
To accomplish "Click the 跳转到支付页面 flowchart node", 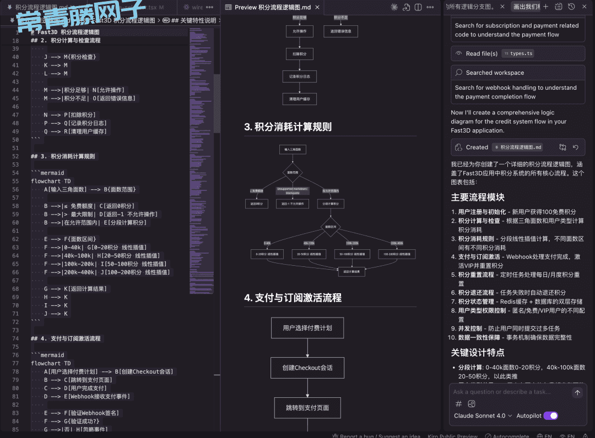I will pyautogui.click(x=307, y=408).
